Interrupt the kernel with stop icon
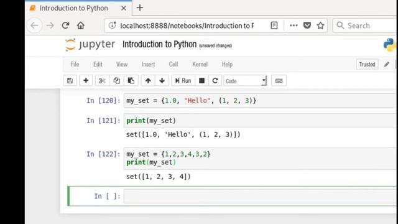398x224 pixels. tap(201, 81)
